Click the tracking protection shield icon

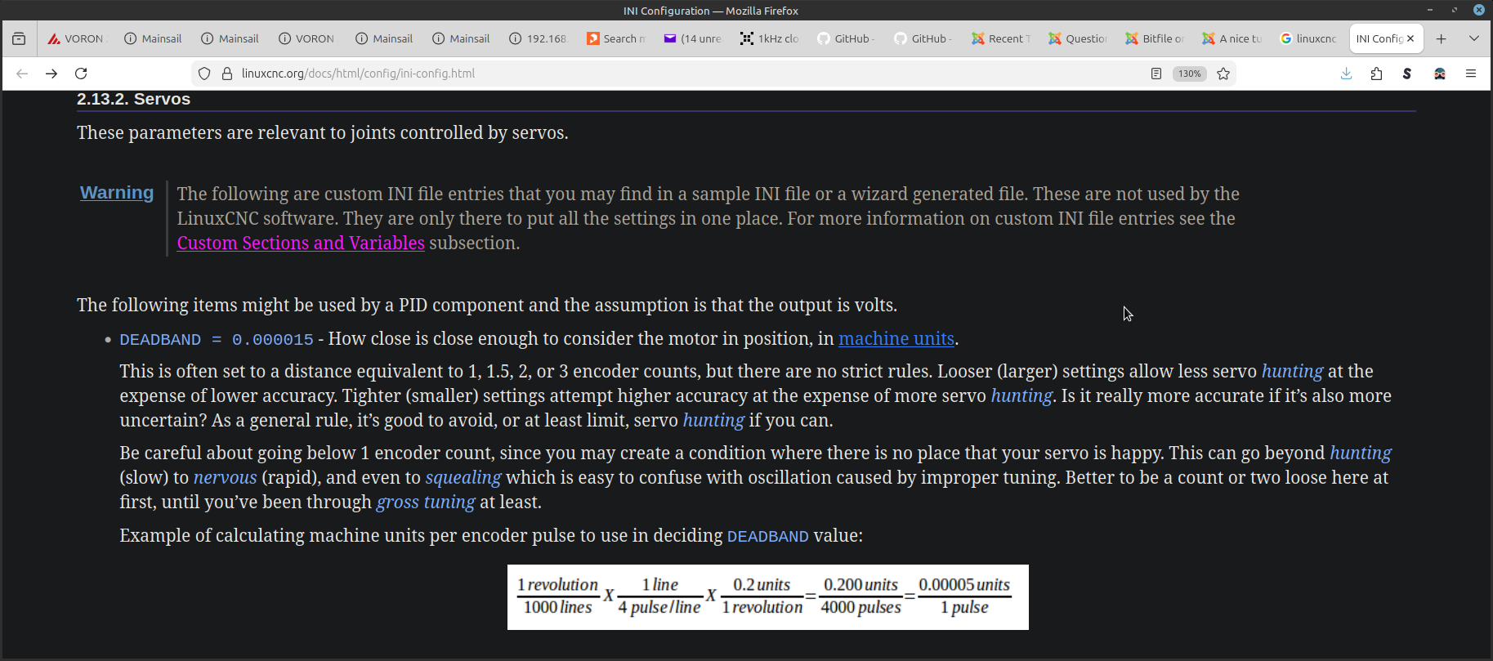pyautogui.click(x=205, y=74)
